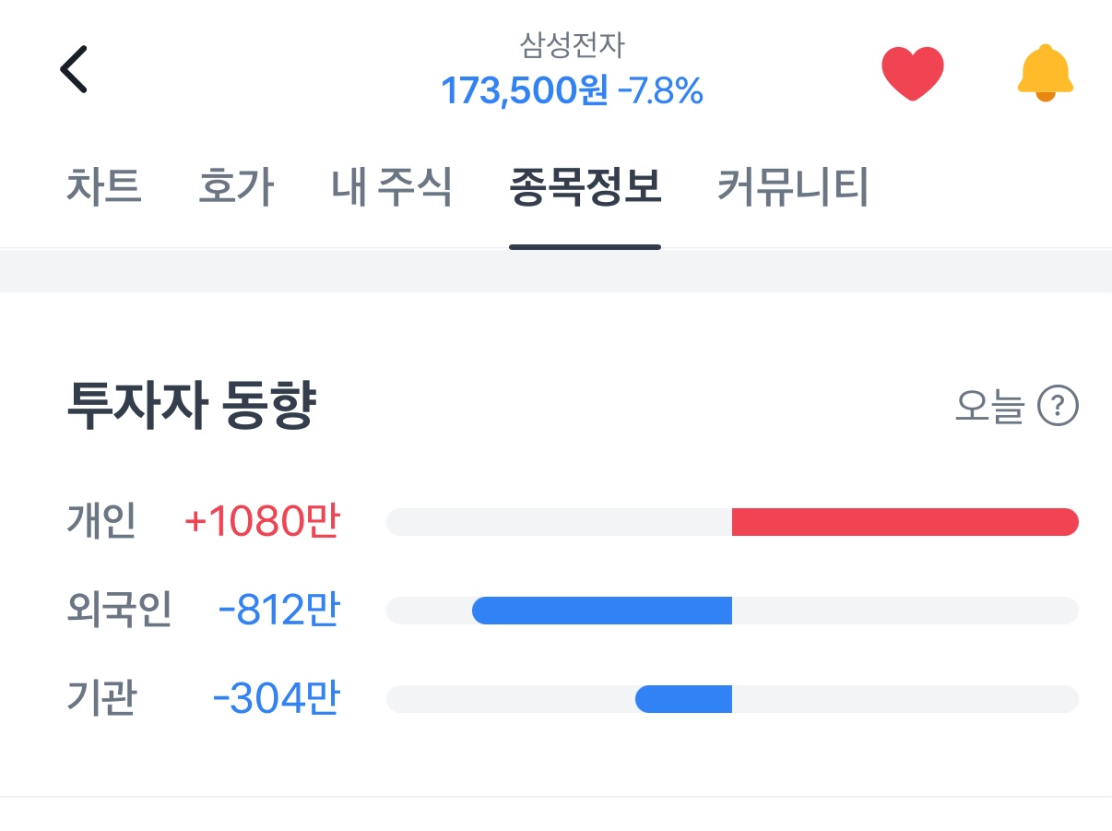The image size is (1112, 831).
Task: Open the 호가 tab
Action: [x=236, y=187]
